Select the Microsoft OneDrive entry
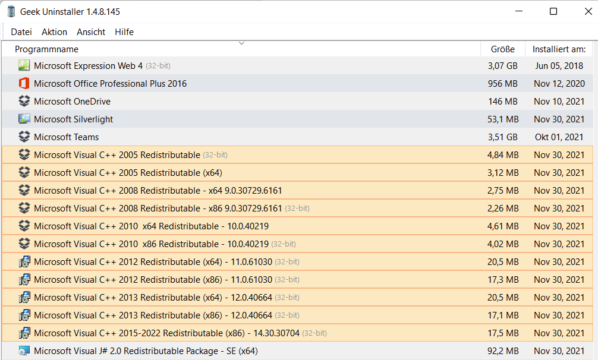The image size is (598, 360). [x=297, y=102]
